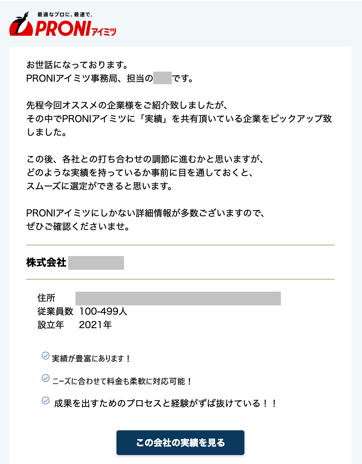Click the tagline 最適なプロに、最速で。
362x464 pixels.
coord(65,15)
